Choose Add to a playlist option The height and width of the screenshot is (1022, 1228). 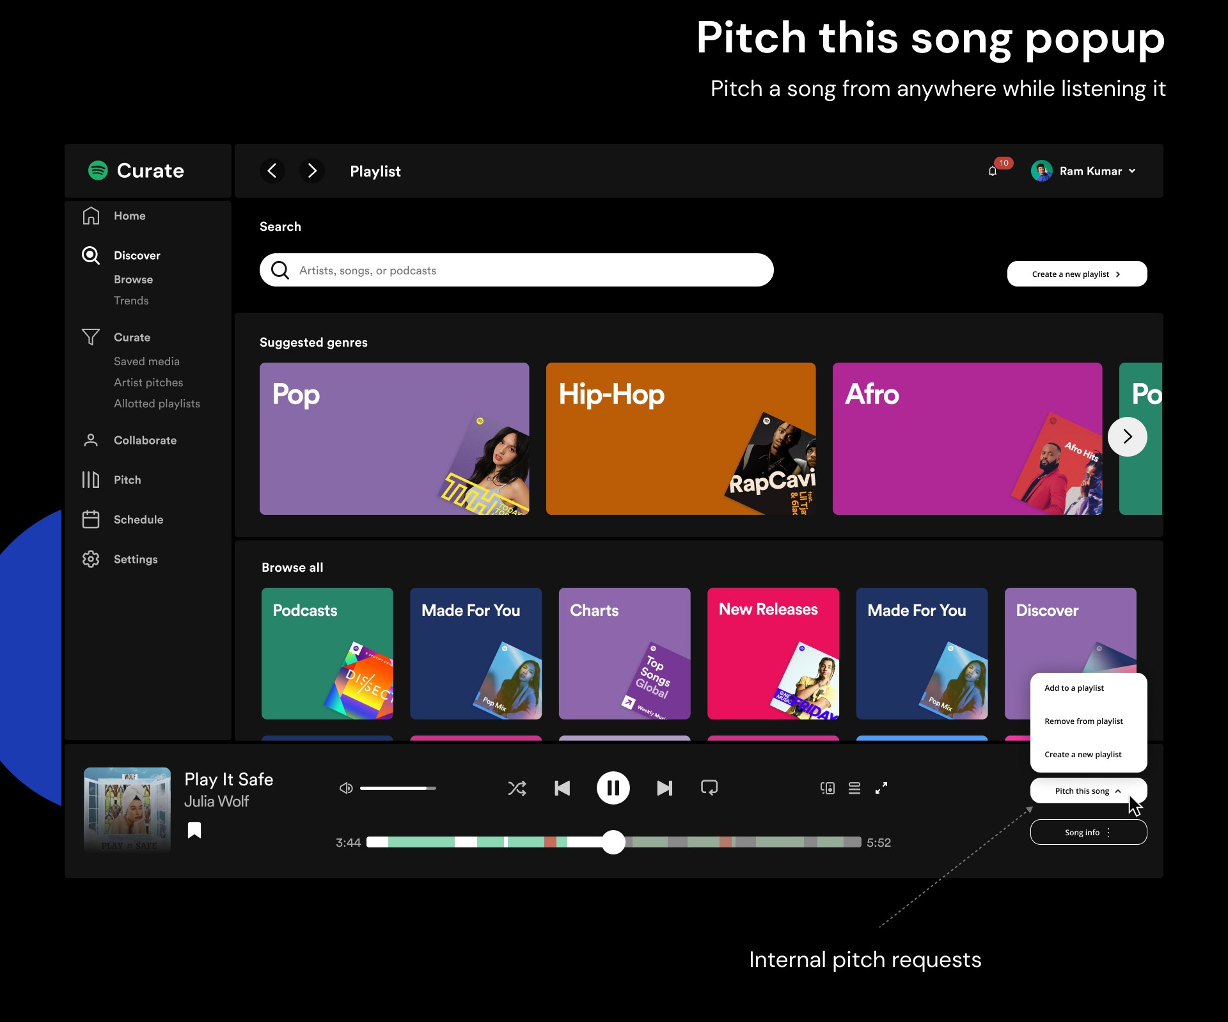1074,688
